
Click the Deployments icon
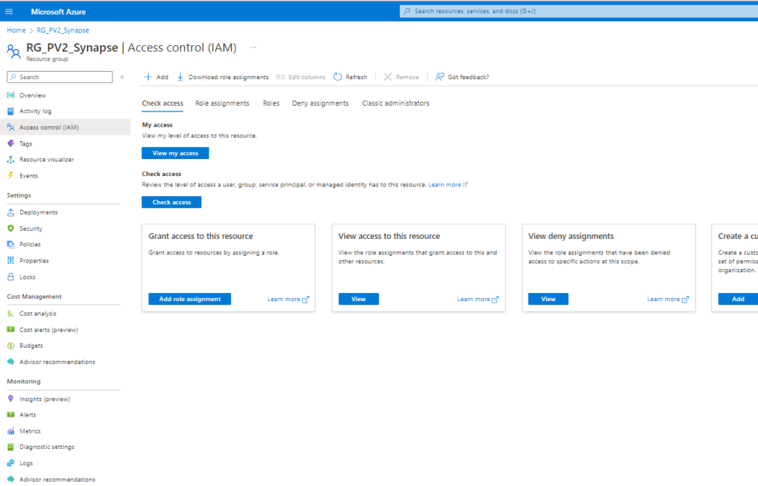tap(10, 212)
